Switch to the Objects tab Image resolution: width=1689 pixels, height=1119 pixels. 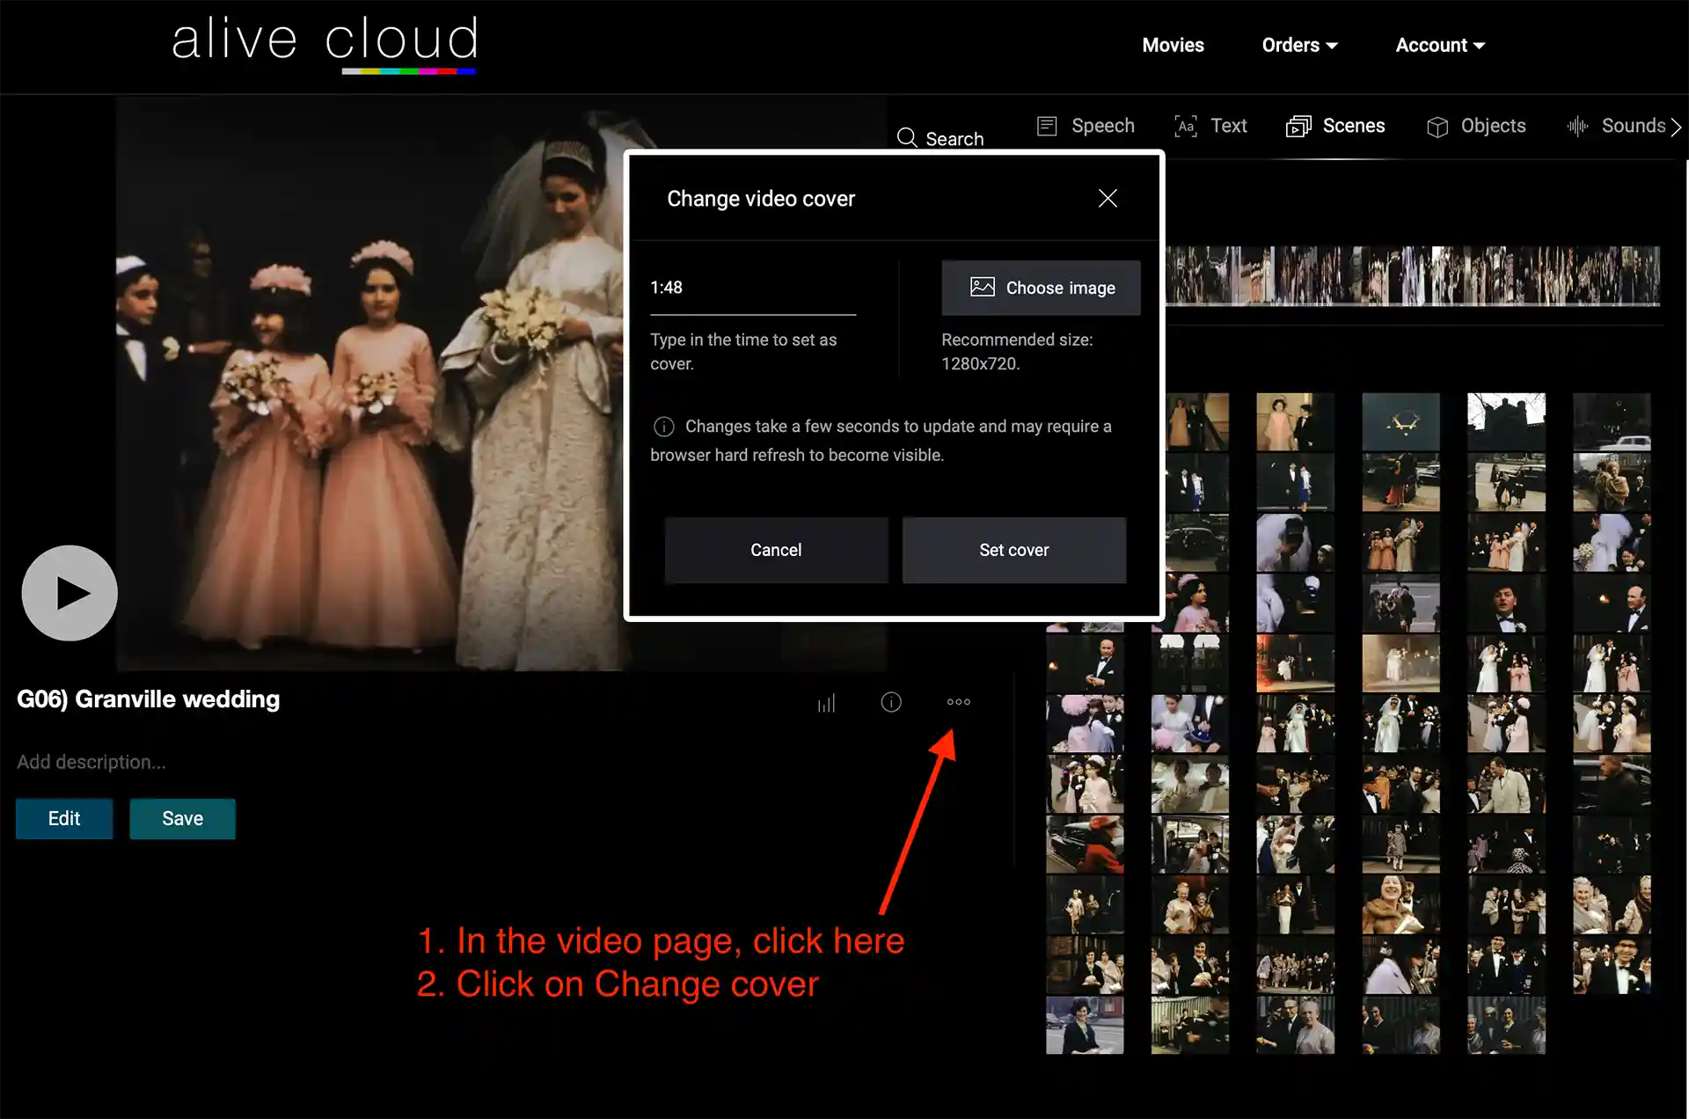(1476, 126)
